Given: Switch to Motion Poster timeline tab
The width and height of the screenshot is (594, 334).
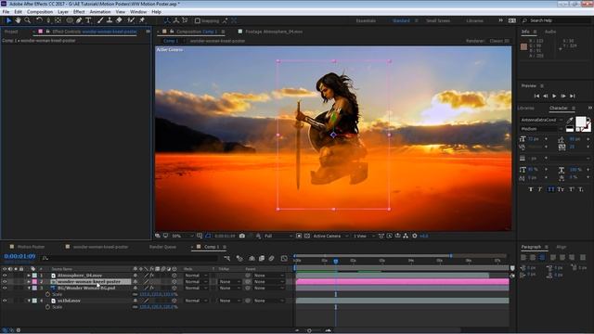Looking at the screenshot, I should coord(31,247).
